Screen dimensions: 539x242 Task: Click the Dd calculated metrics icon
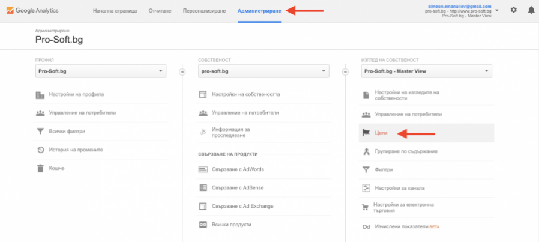click(x=366, y=227)
